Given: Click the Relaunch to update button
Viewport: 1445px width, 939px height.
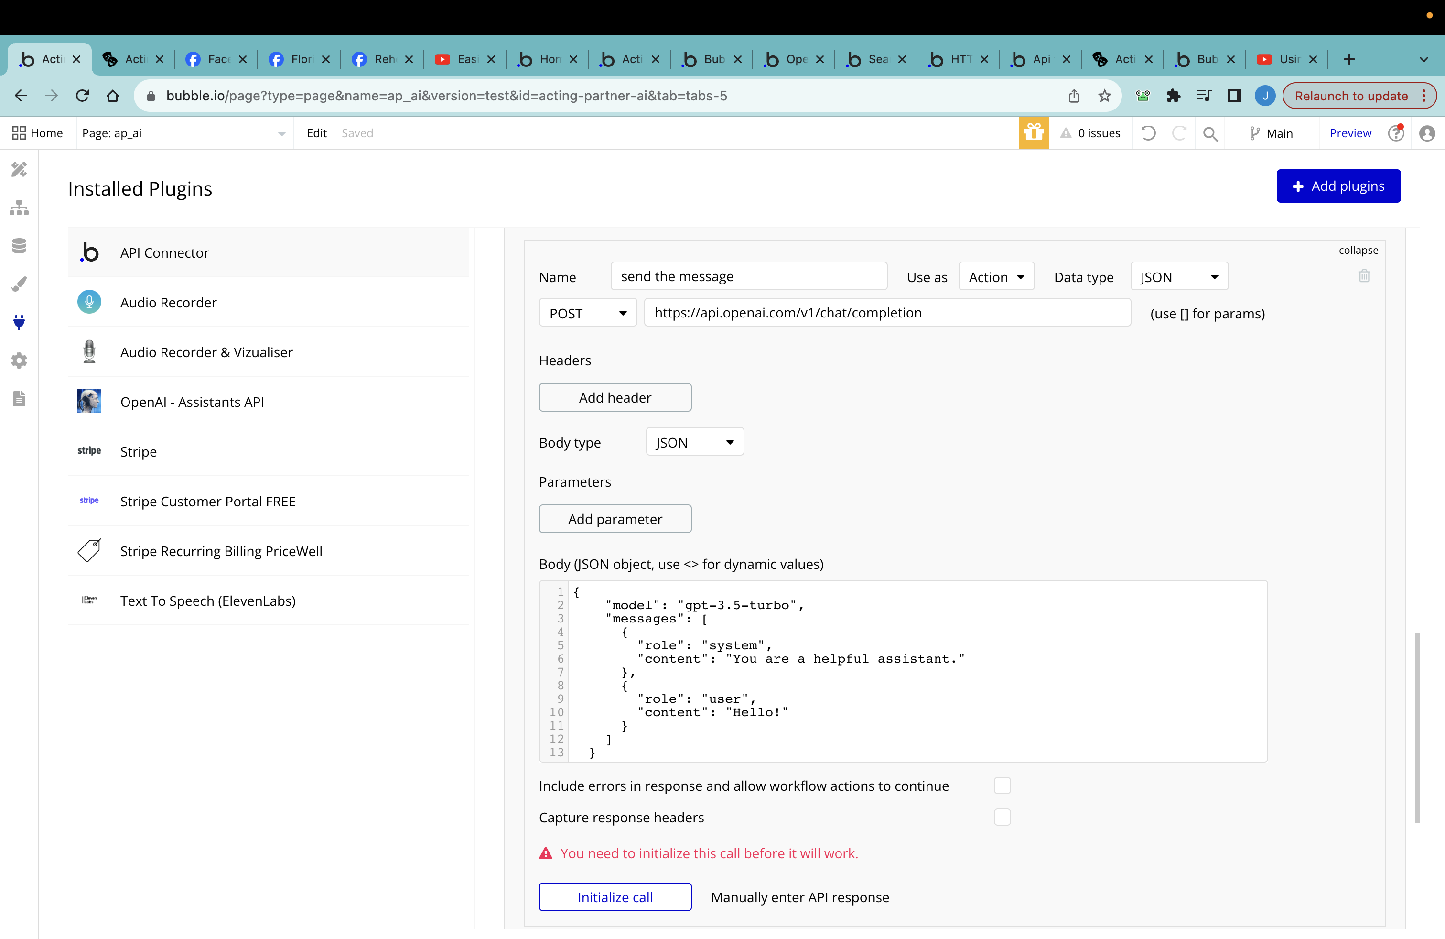Looking at the screenshot, I should [x=1350, y=95].
